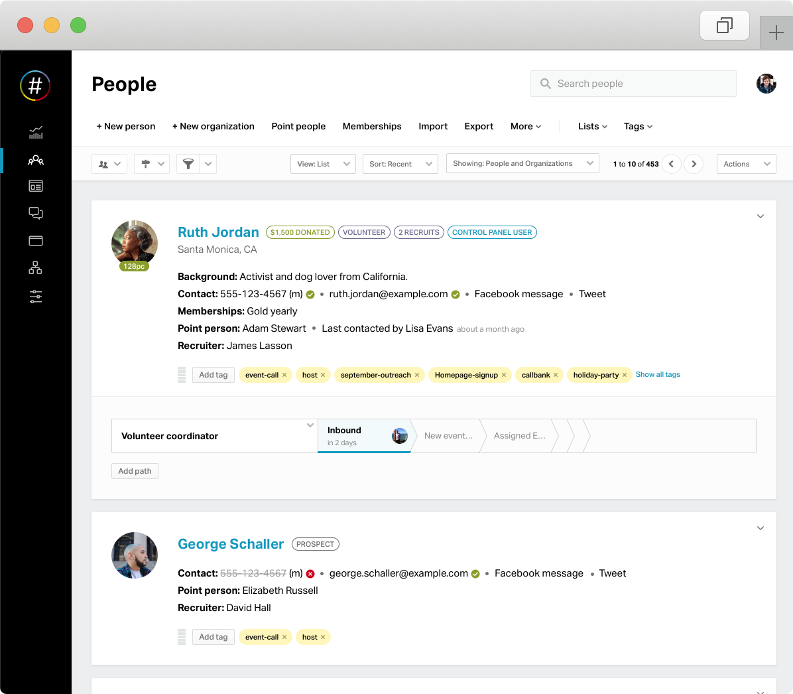Screen dimensions: 793x694
Task: Expand the View: List dropdown
Action: click(x=323, y=164)
